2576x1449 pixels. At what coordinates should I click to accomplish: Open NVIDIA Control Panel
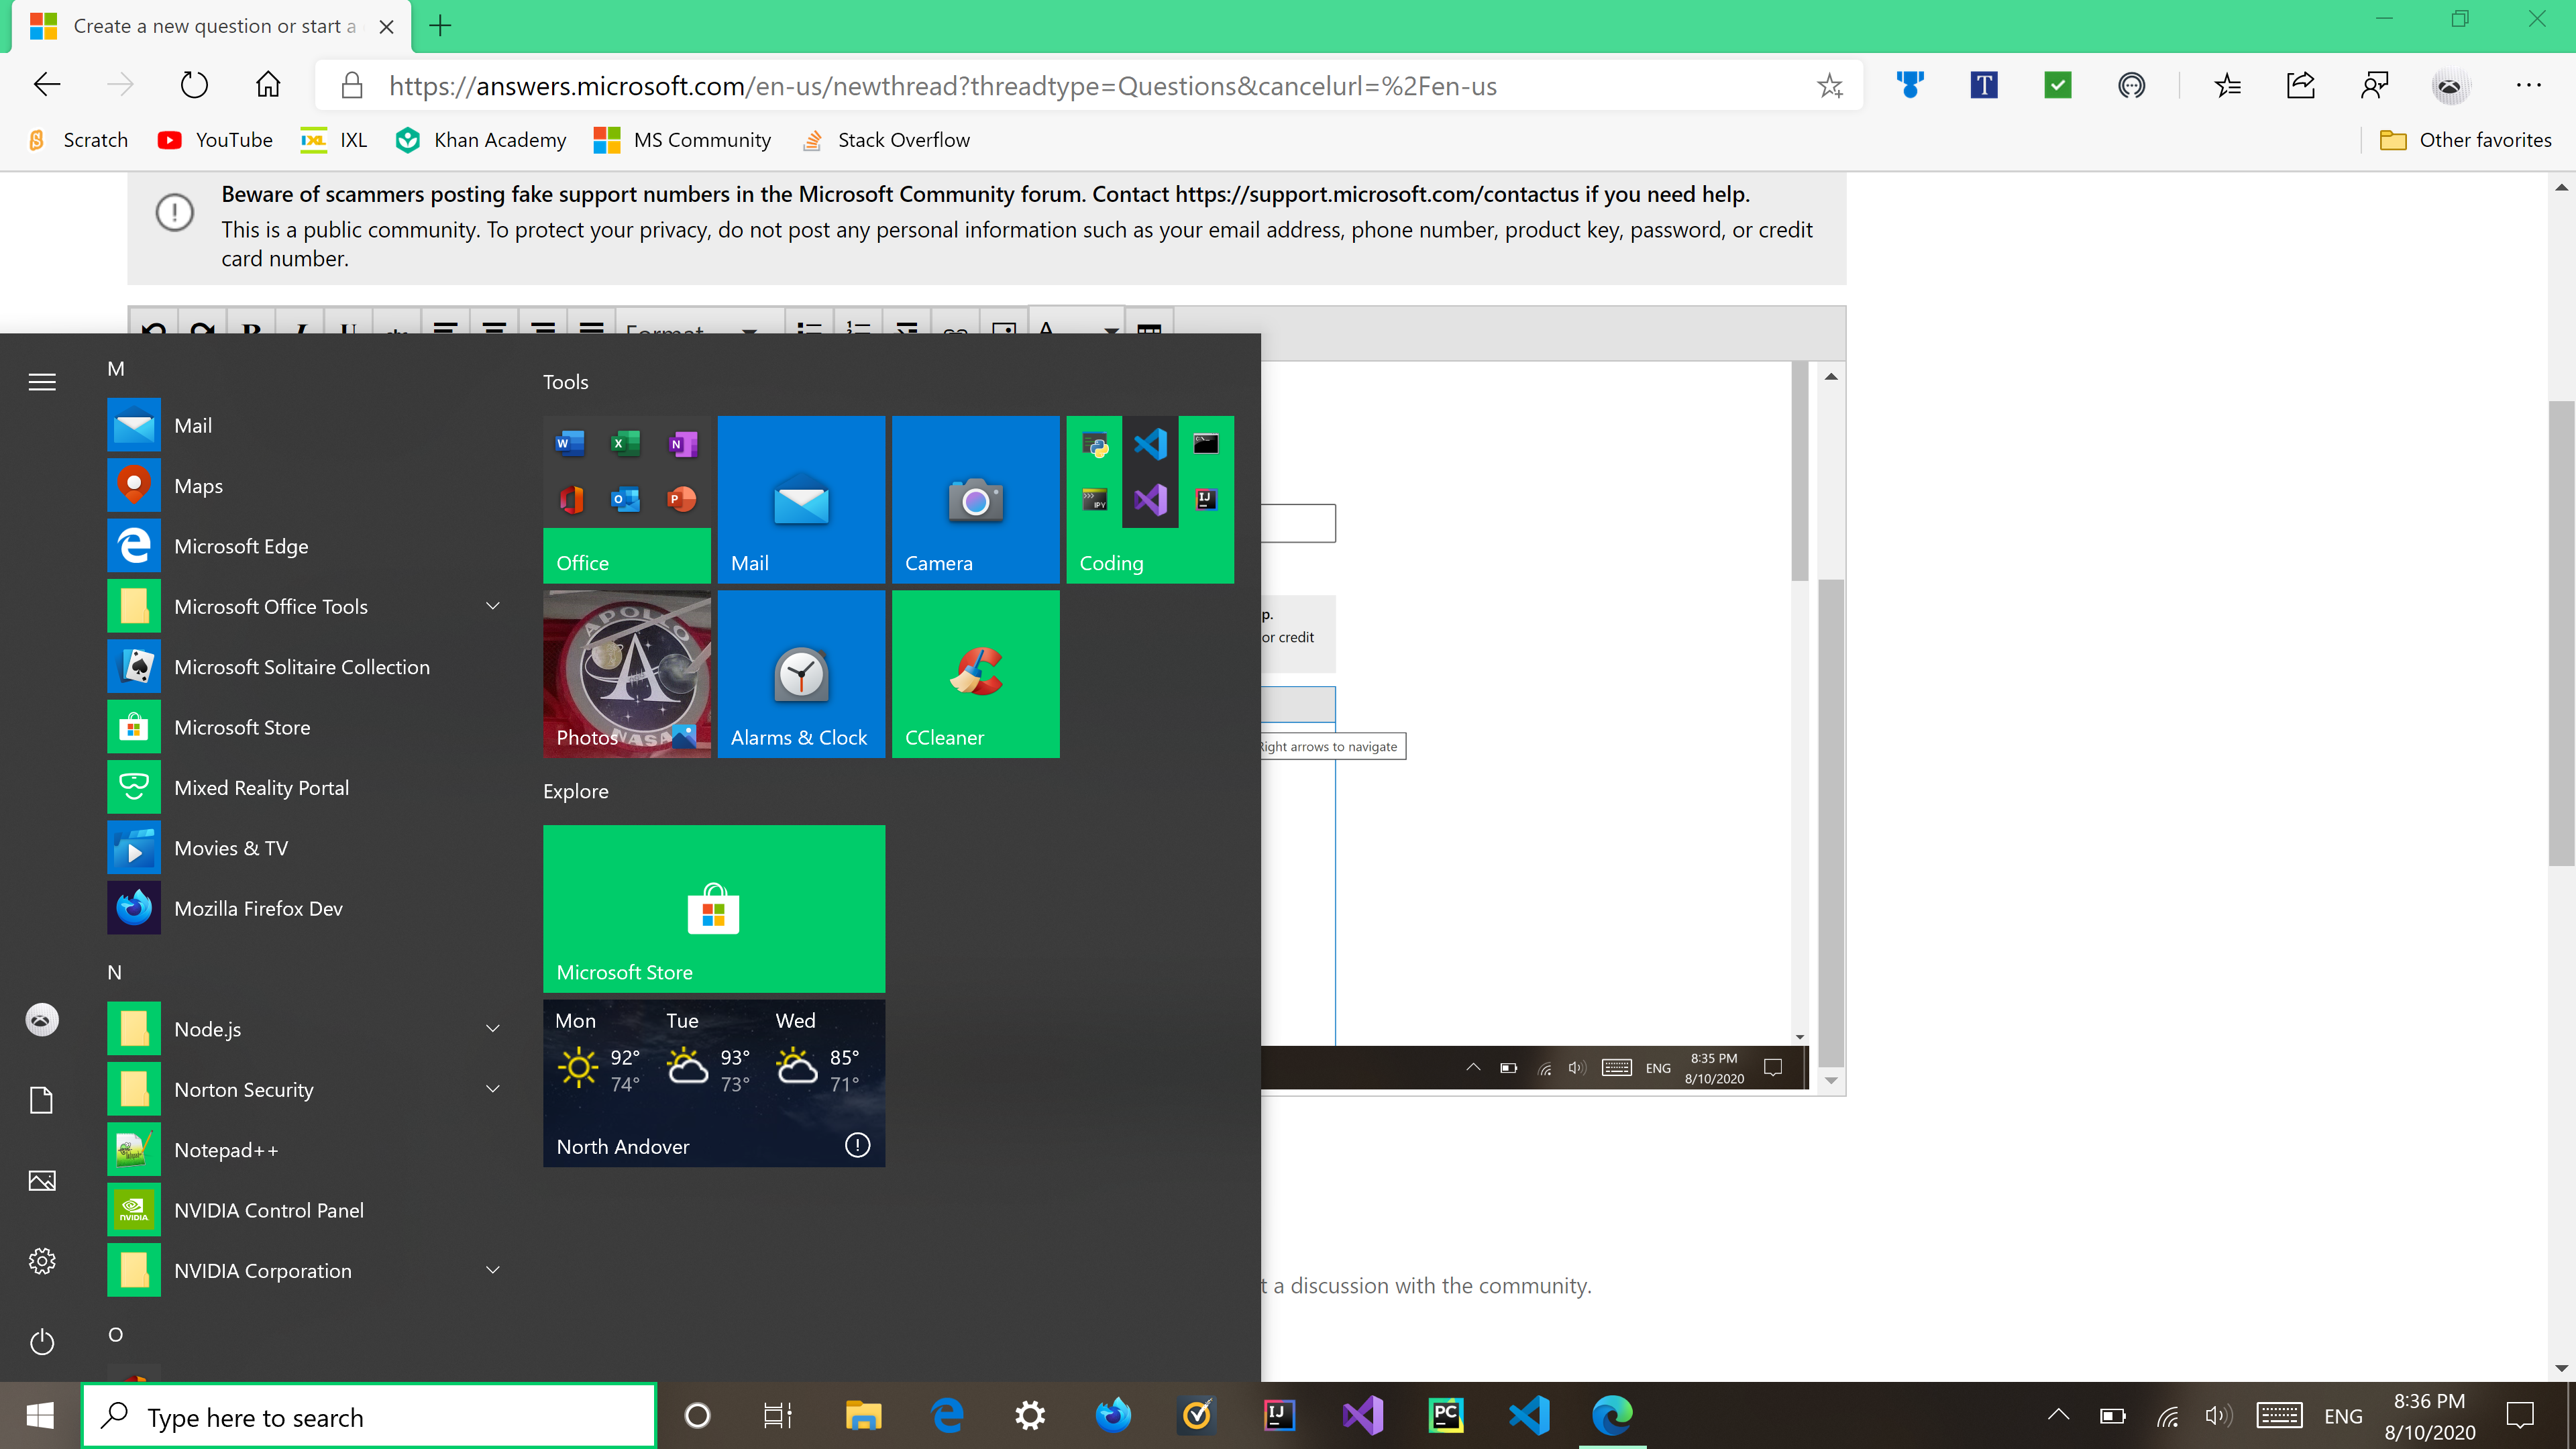[x=305, y=1210]
